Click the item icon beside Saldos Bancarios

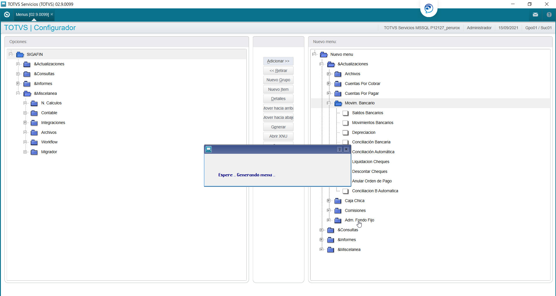tap(345, 113)
